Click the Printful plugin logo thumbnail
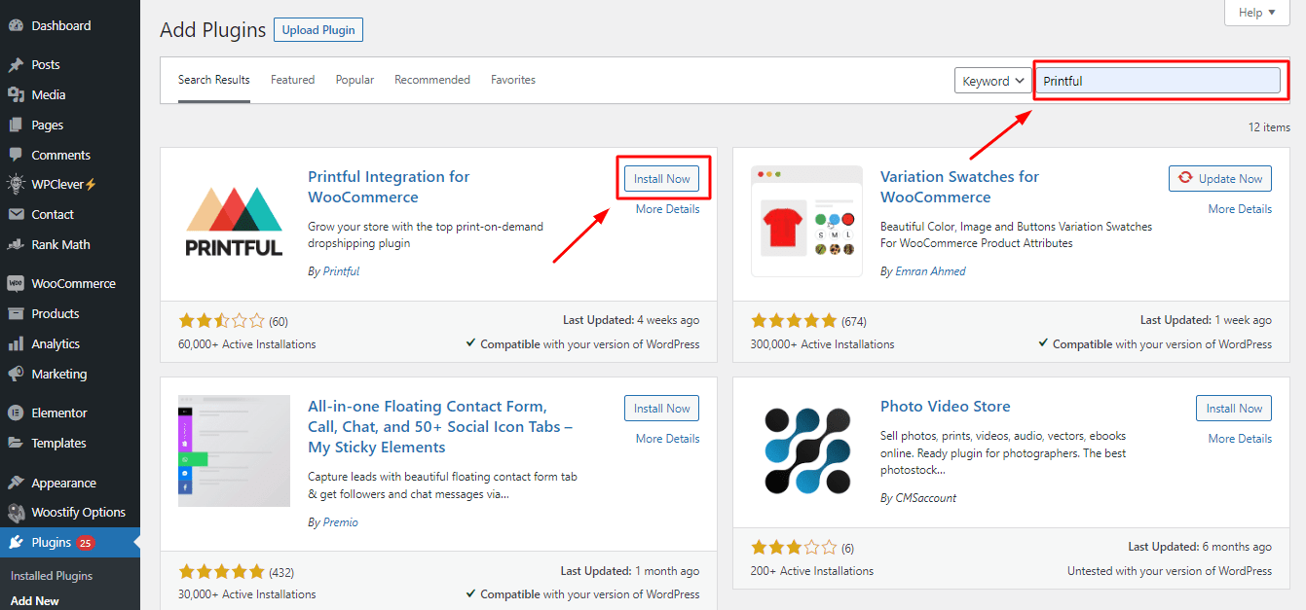 coord(234,221)
